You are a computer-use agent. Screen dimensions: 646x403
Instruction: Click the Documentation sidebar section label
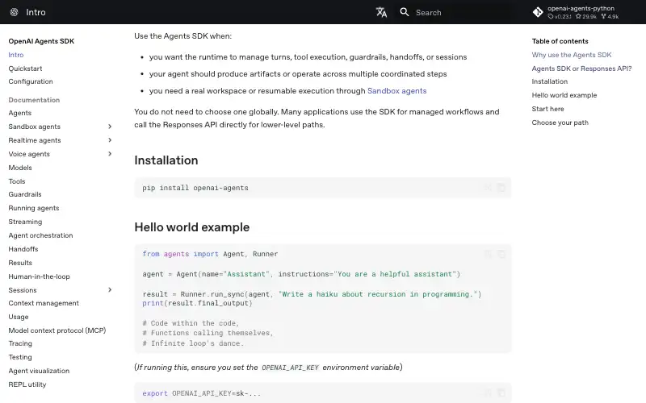tap(34, 100)
